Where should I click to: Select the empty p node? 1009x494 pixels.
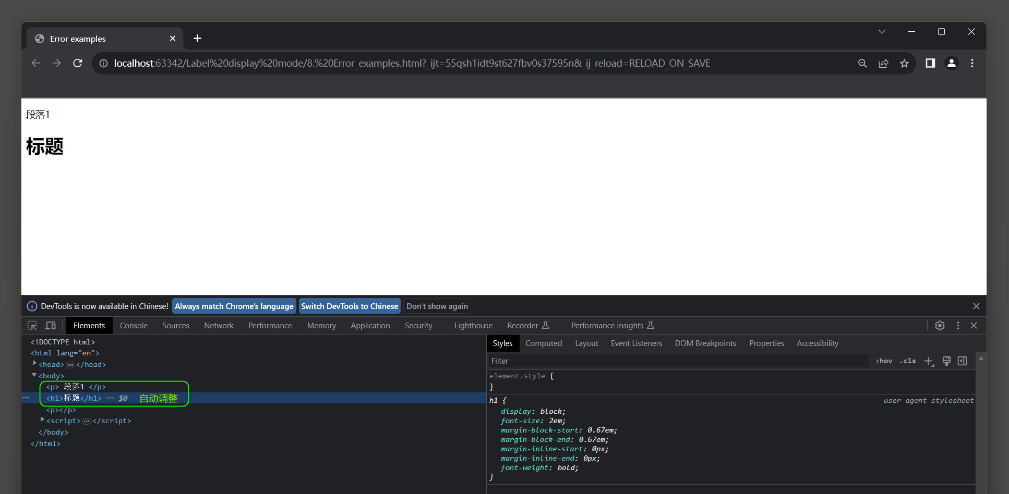tap(61, 410)
